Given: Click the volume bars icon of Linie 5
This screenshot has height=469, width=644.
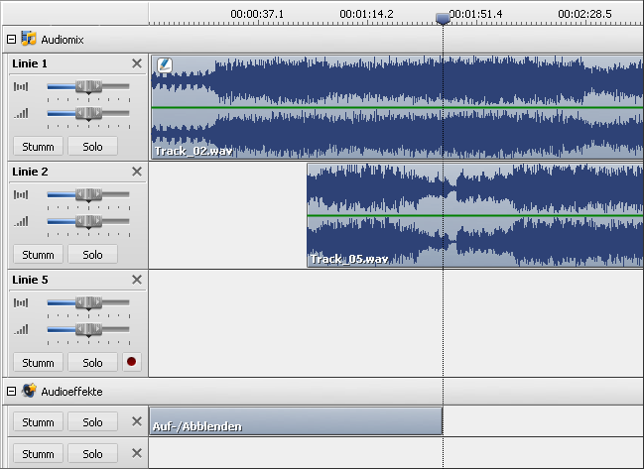Looking at the screenshot, I should [21, 329].
